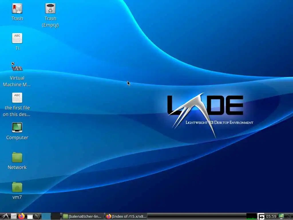Launch the file manager from the panel
293x220 pixels.
click(x=14, y=217)
